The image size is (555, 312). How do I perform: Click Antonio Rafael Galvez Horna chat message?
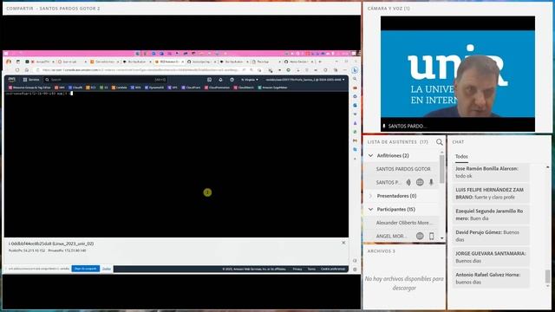tap(491, 278)
